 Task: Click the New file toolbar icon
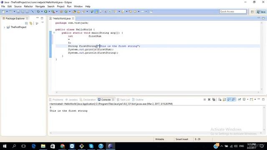[3, 12]
